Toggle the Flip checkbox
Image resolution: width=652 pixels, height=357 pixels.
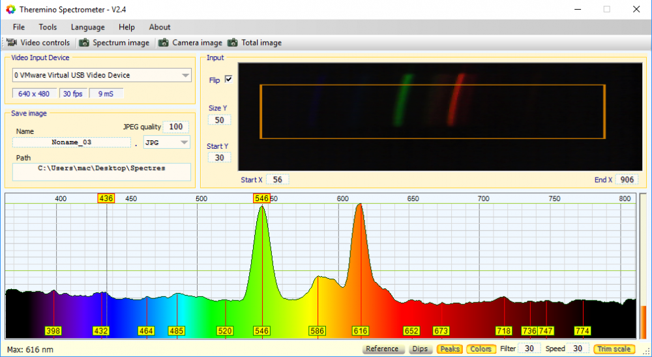(x=228, y=79)
